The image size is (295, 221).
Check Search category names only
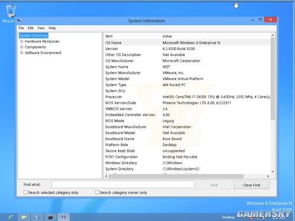point(97,192)
